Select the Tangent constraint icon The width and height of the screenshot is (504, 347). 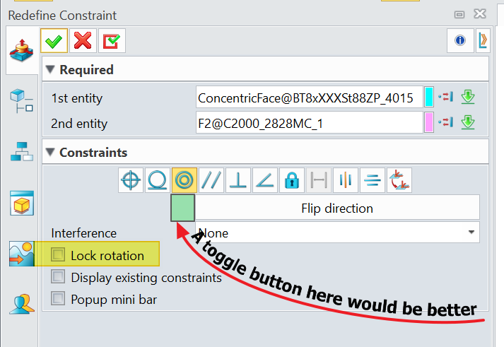(x=157, y=180)
